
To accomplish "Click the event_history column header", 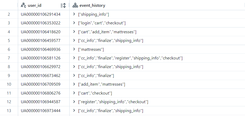I will (x=157, y=5).
